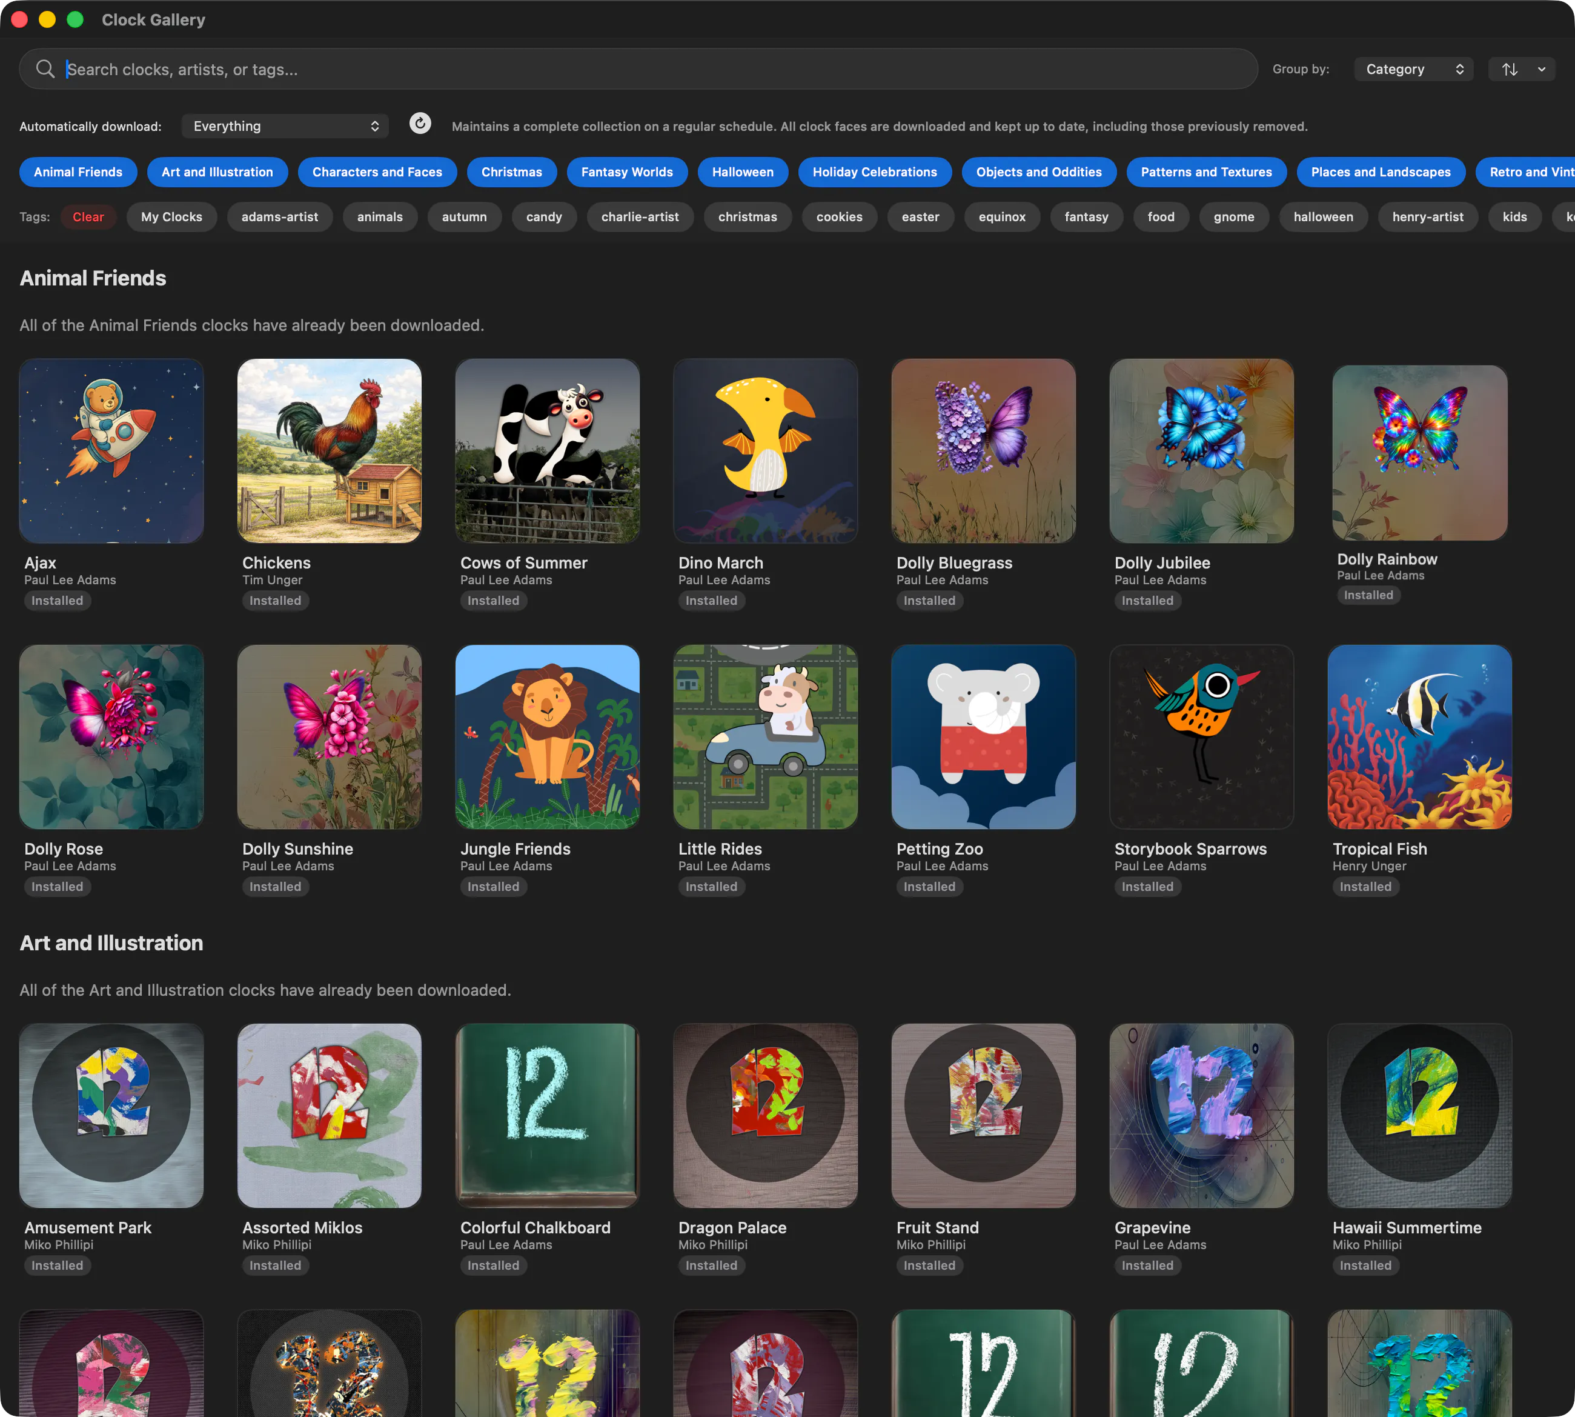Open the Cows of Summer clock thumbnail
The height and width of the screenshot is (1417, 1575).
(x=548, y=451)
